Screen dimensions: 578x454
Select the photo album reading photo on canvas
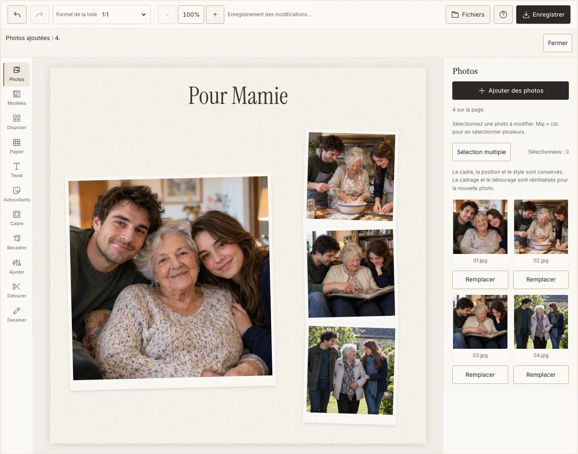pyautogui.click(x=351, y=273)
